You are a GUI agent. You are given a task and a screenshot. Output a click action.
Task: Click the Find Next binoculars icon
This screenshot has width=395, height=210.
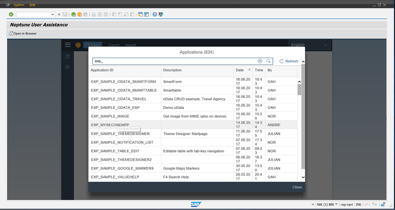[x=106, y=15]
